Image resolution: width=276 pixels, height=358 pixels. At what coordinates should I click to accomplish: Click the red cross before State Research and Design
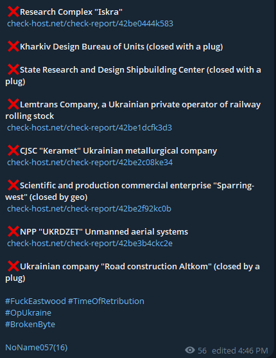[13, 69]
